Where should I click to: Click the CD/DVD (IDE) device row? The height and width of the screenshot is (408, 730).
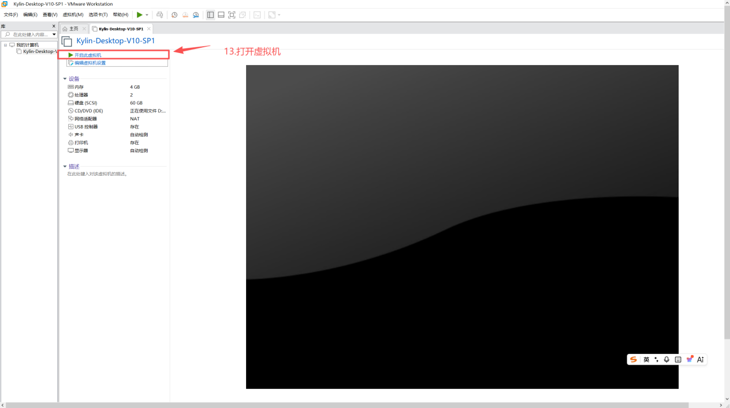[x=117, y=111]
